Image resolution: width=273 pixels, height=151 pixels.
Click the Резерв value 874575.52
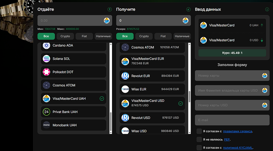coord(133,29)
